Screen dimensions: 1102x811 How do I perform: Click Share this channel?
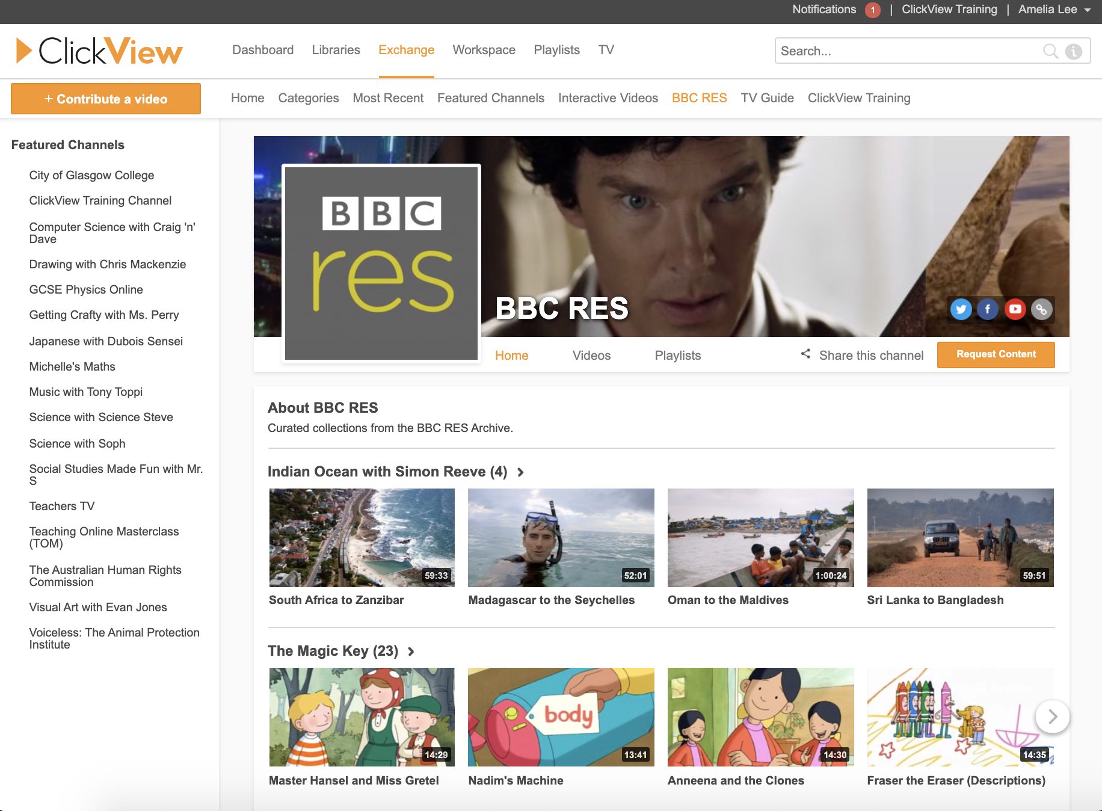870,356
